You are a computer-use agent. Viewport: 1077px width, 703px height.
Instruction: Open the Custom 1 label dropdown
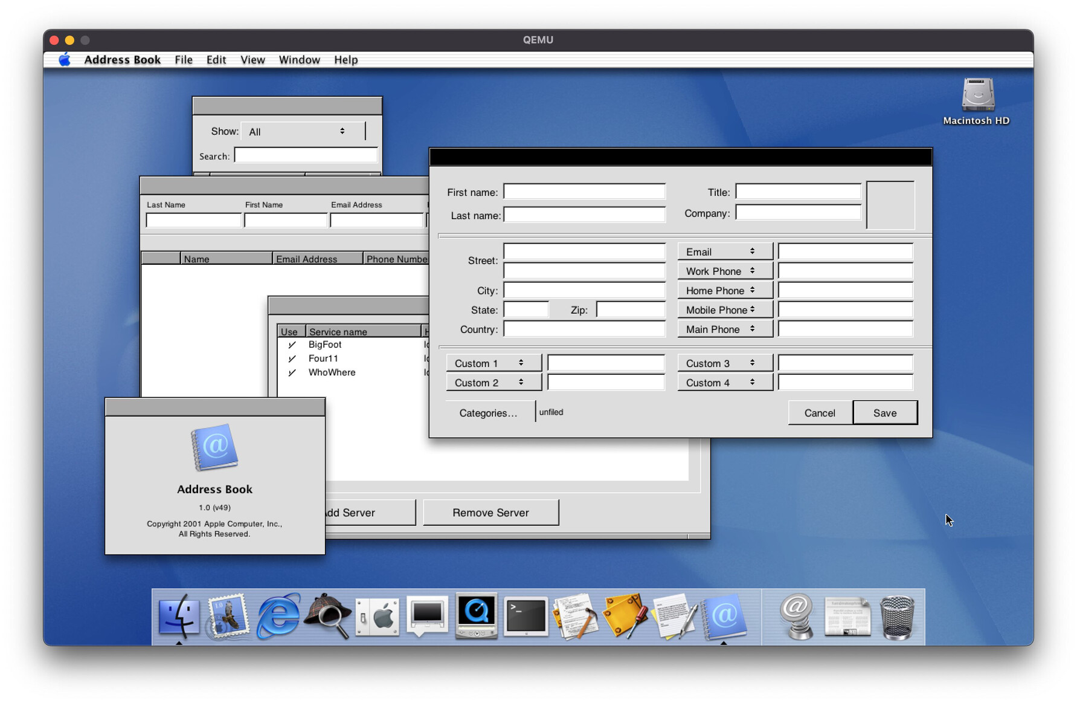pyautogui.click(x=493, y=363)
